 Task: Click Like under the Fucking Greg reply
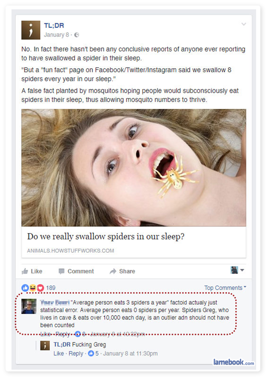click(59, 353)
